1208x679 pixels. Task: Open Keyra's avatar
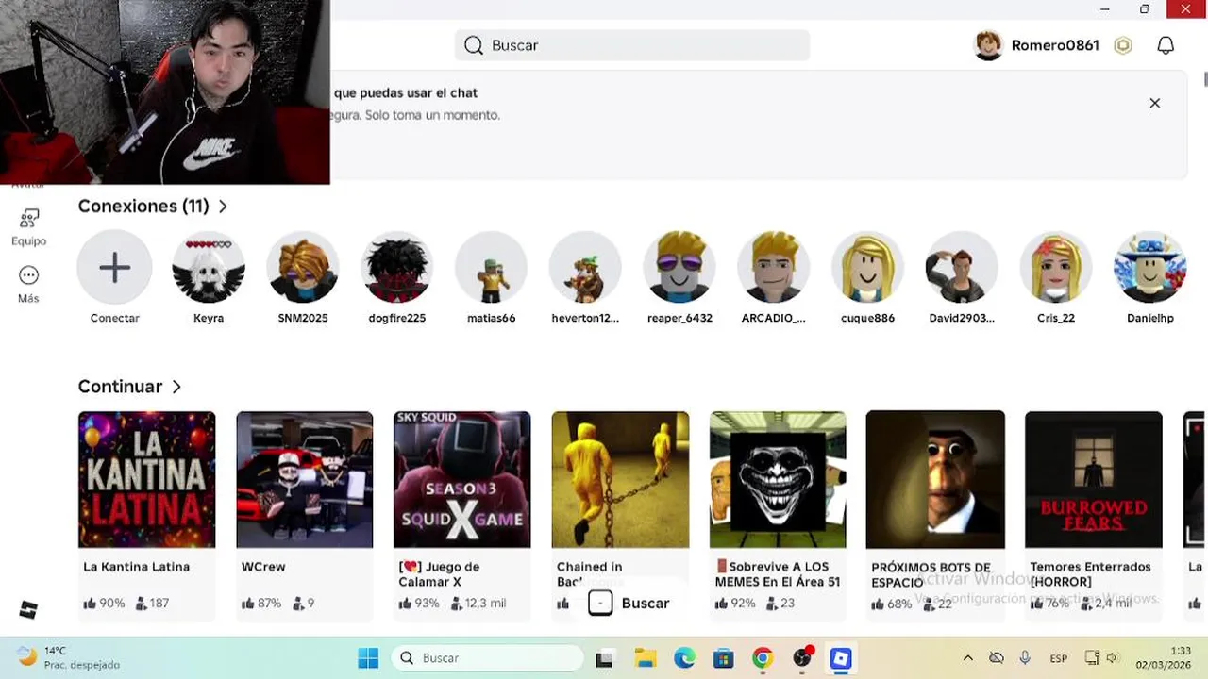209,268
